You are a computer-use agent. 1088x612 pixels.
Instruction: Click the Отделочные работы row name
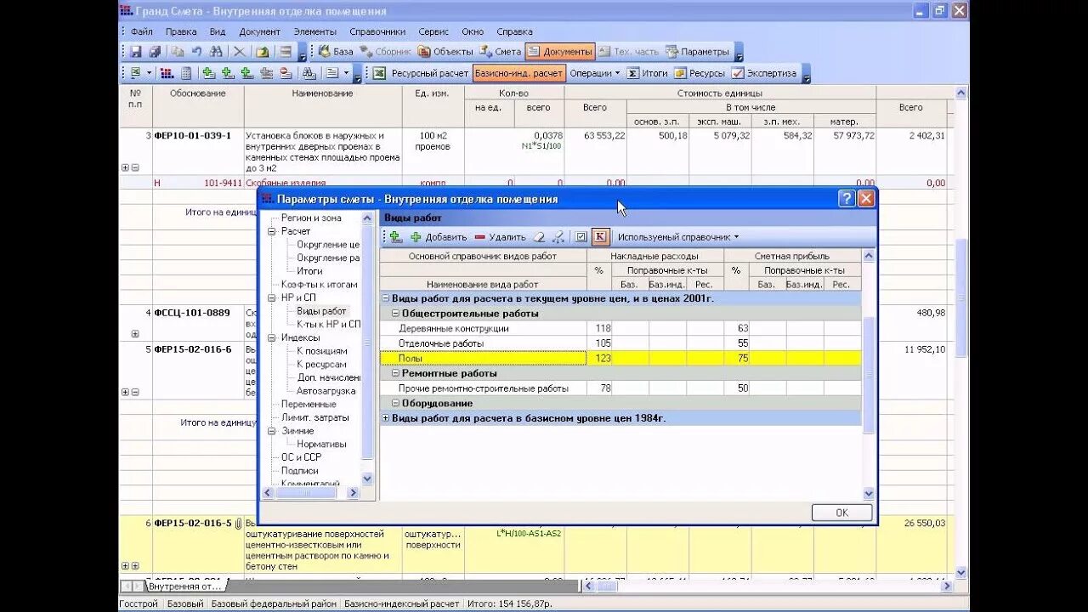click(441, 343)
